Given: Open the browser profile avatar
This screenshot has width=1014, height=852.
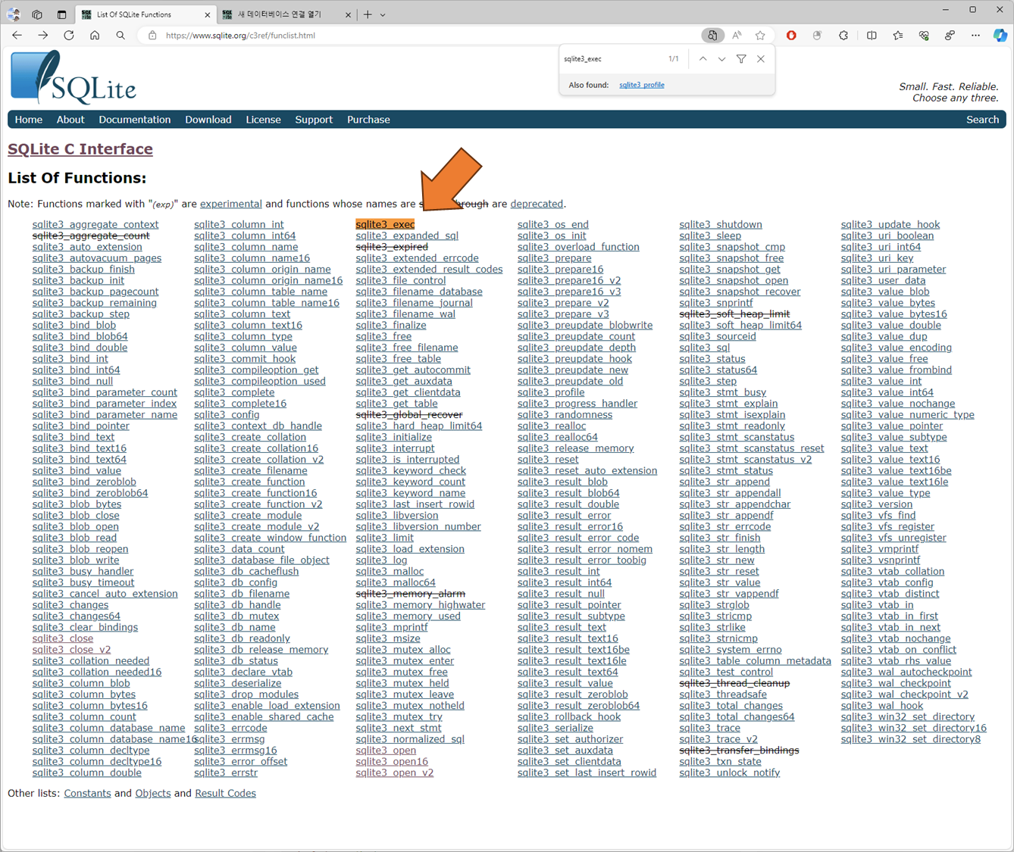Looking at the screenshot, I should 14,14.
